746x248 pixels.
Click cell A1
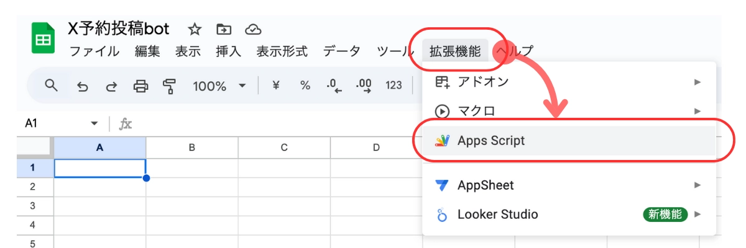[x=100, y=168]
